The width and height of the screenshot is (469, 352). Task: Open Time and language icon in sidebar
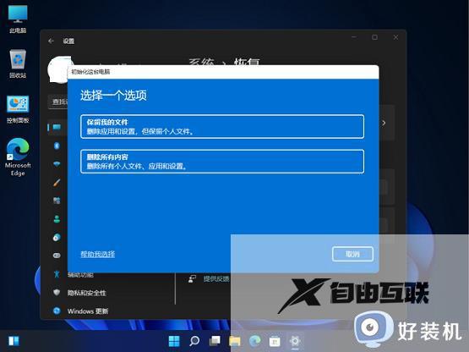(57, 237)
